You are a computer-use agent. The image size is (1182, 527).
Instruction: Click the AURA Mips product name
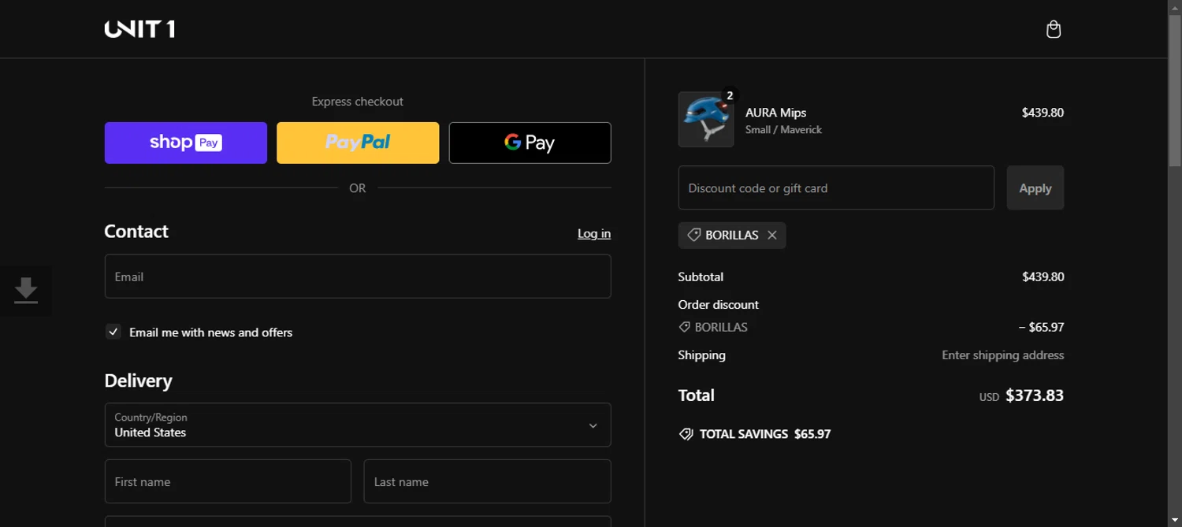(776, 113)
